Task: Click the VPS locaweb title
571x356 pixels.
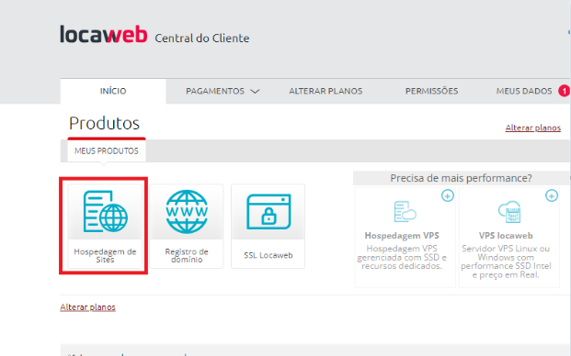Action: pos(506,236)
